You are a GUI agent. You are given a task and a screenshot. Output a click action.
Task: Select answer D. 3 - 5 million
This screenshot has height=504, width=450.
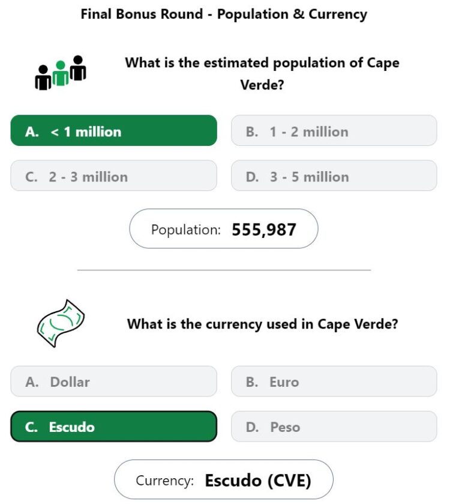(334, 175)
